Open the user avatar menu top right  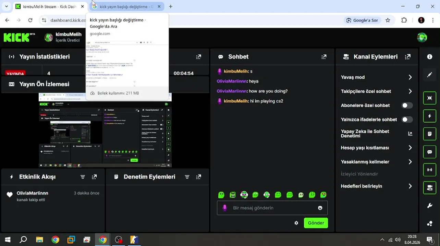(422, 37)
